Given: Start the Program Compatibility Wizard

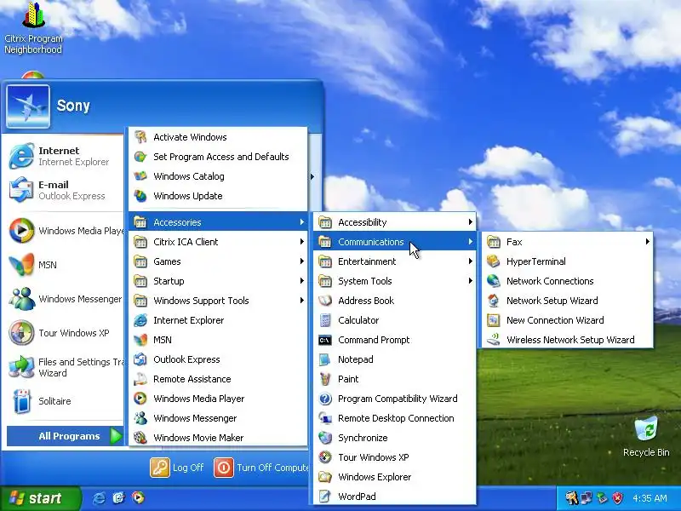Looking at the screenshot, I should (395, 399).
